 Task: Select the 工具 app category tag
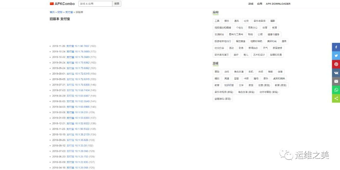[217, 21]
